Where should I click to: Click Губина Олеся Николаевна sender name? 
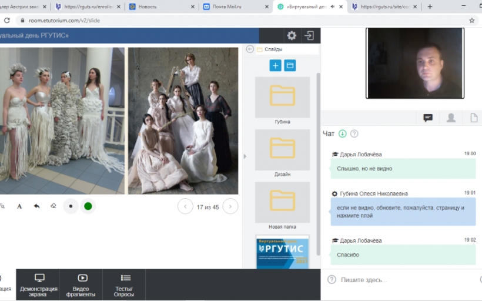click(374, 193)
